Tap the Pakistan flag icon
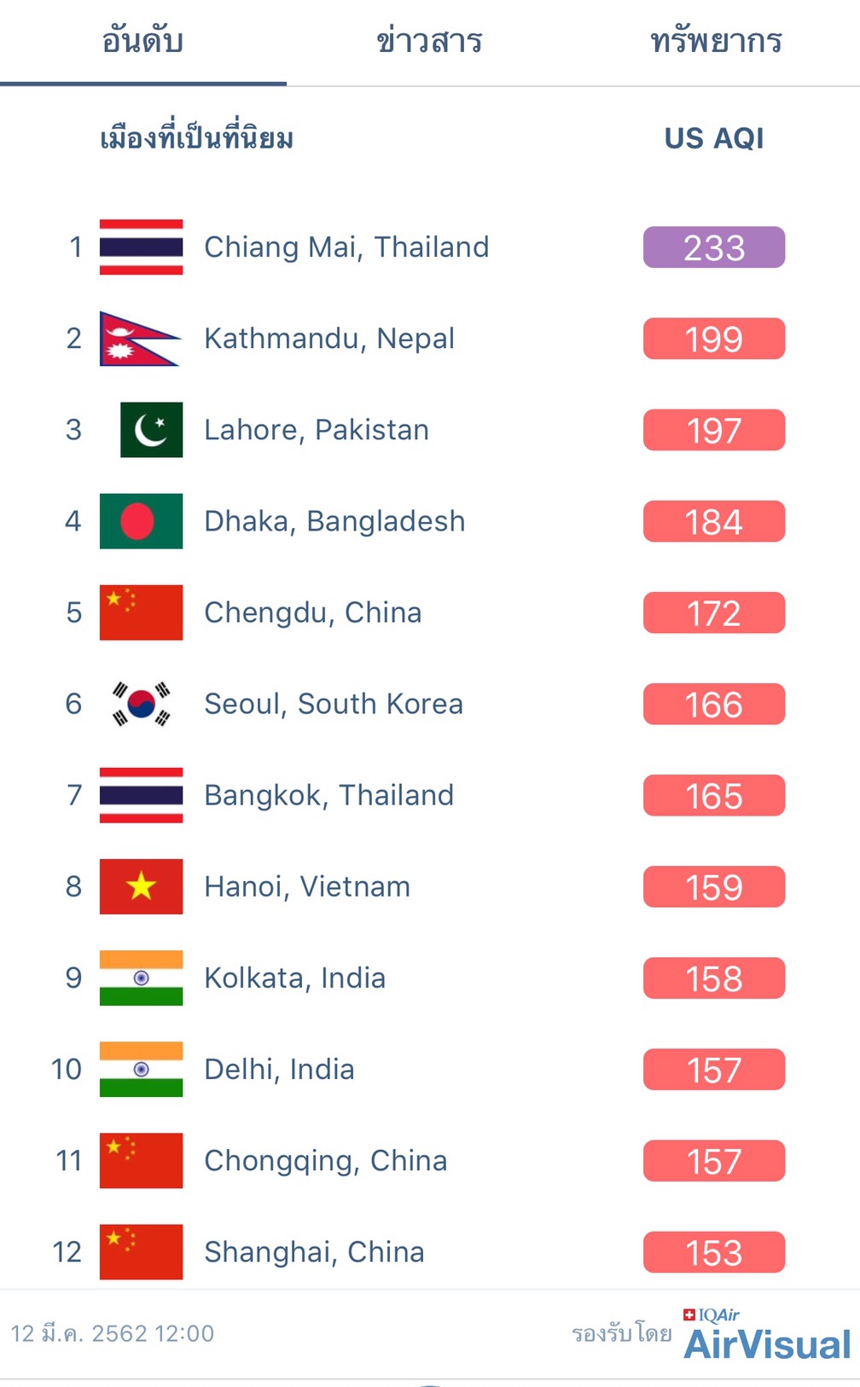Image resolution: width=860 pixels, height=1387 pixels. pos(151,430)
